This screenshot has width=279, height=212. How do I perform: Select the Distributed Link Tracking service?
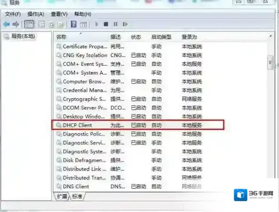coord(129,169)
